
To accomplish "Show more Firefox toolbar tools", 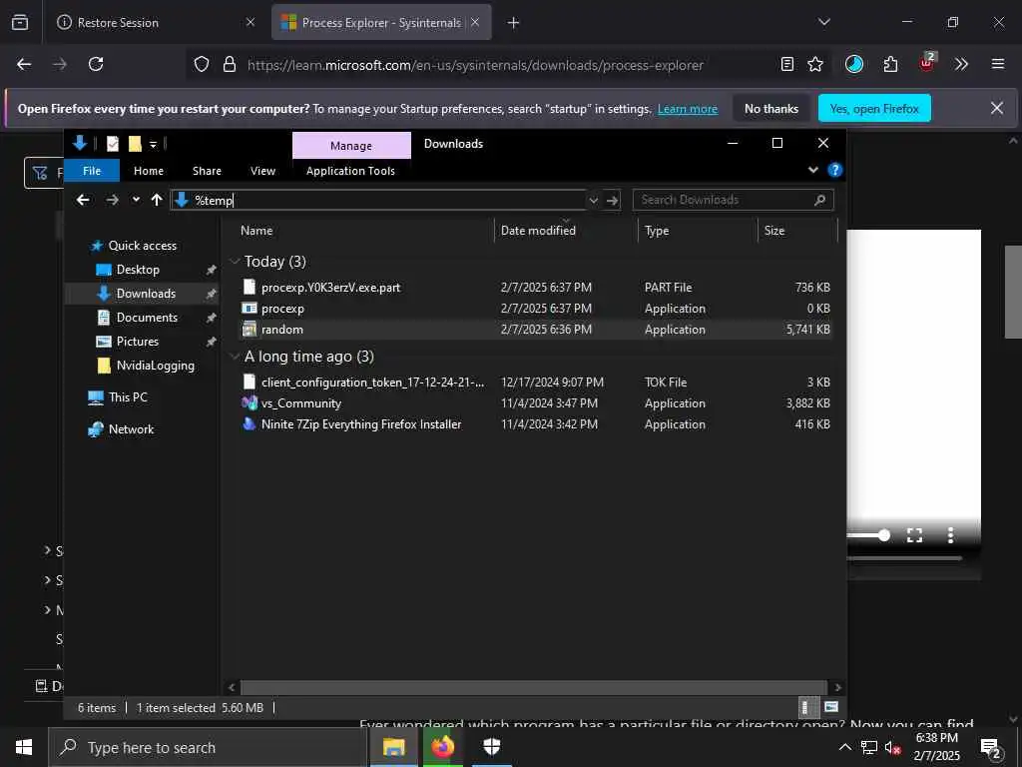I will pyautogui.click(x=961, y=64).
